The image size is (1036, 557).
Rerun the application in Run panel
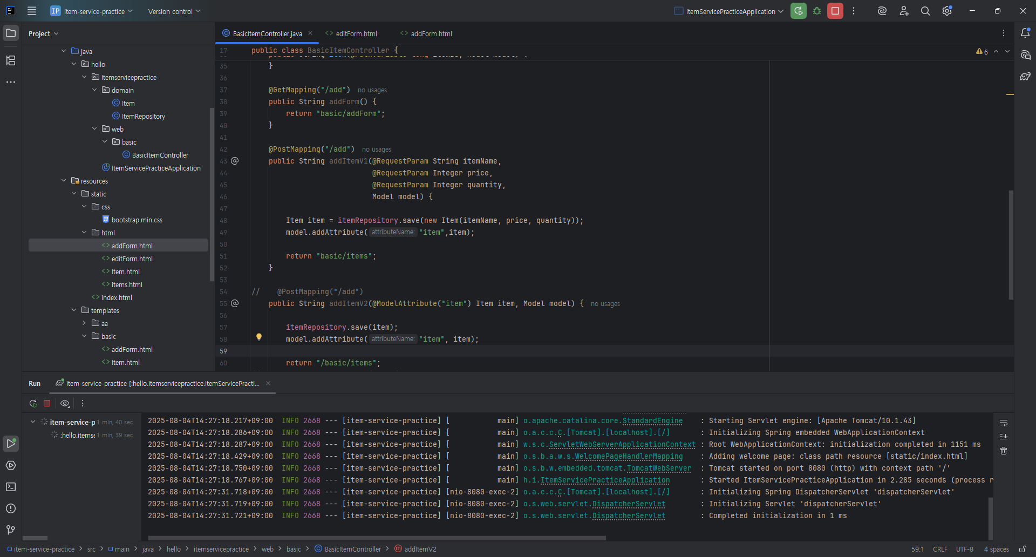(33, 403)
